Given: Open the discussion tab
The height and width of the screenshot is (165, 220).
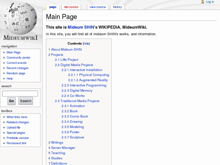Looking at the screenshot, I should [x=71, y=7].
